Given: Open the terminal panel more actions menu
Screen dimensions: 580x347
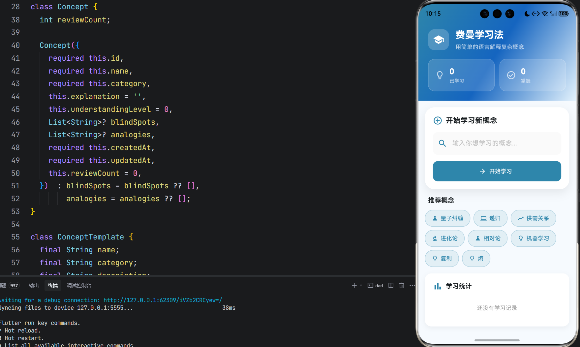Looking at the screenshot, I should [x=412, y=286].
